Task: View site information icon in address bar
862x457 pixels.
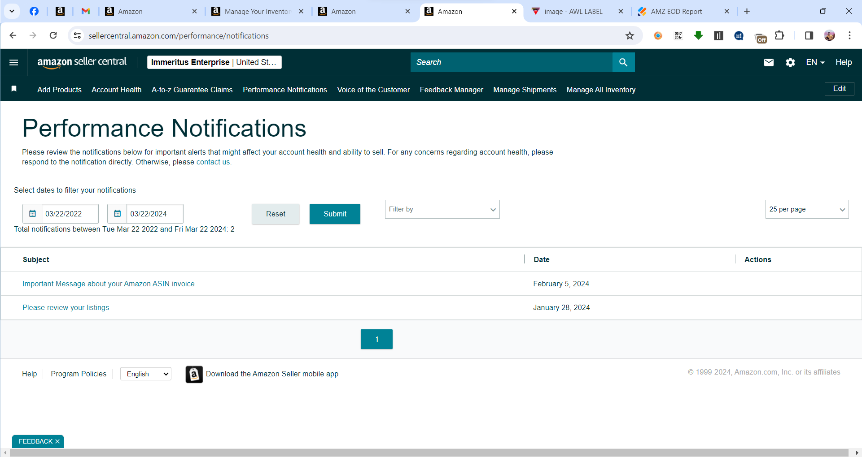Action: click(78, 35)
